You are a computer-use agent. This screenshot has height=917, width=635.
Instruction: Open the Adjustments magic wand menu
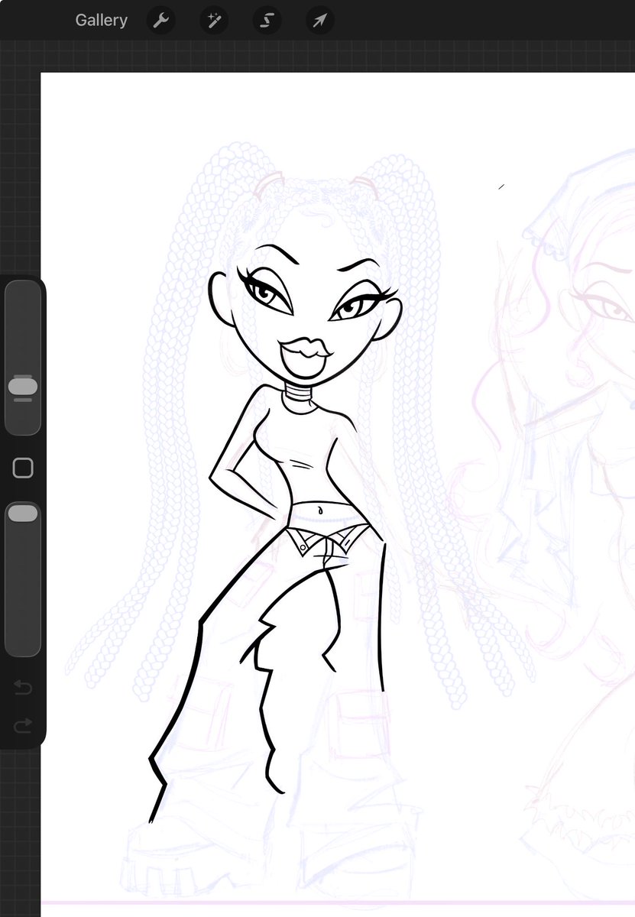(x=213, y=20)
